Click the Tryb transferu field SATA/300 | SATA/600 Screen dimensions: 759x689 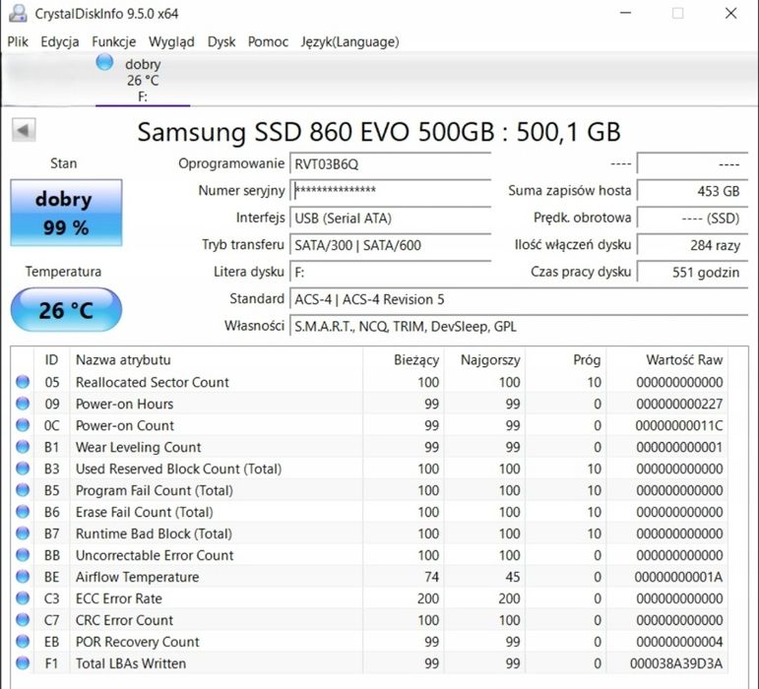tap(390, 245)
